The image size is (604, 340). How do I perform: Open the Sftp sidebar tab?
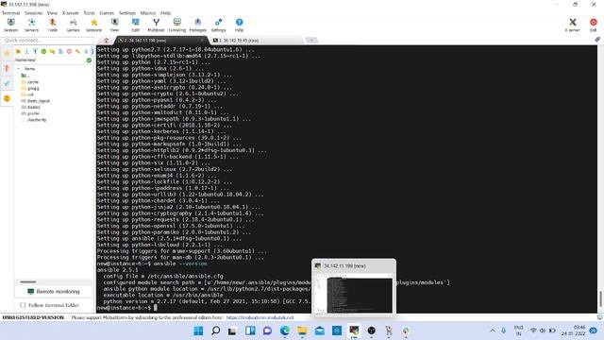point(7,98)
